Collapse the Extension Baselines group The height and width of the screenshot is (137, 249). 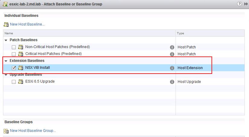tap(6, 61)
